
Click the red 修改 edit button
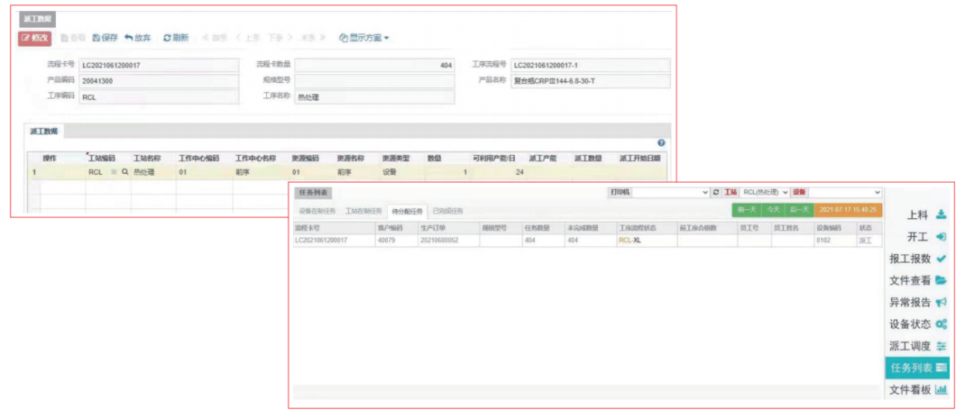point(35,38)
